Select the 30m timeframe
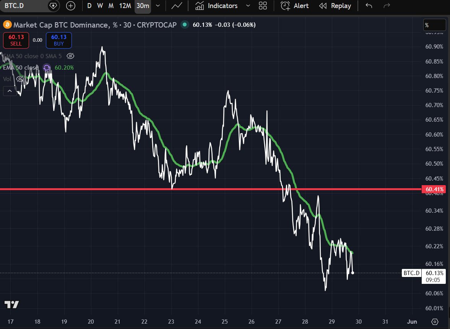Screen dimensions: 450x329 click(x=143, y=6)
